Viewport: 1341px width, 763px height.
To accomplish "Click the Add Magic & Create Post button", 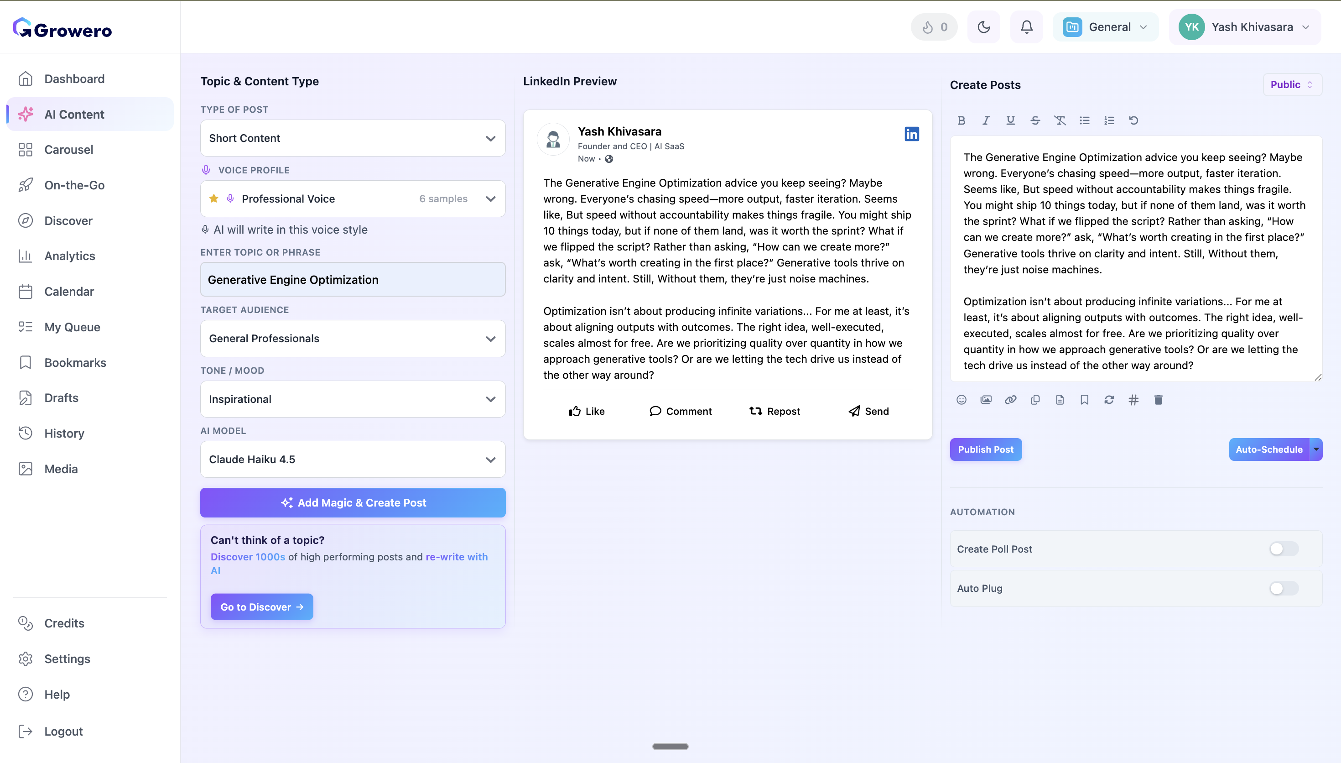I will coord(353,502).
